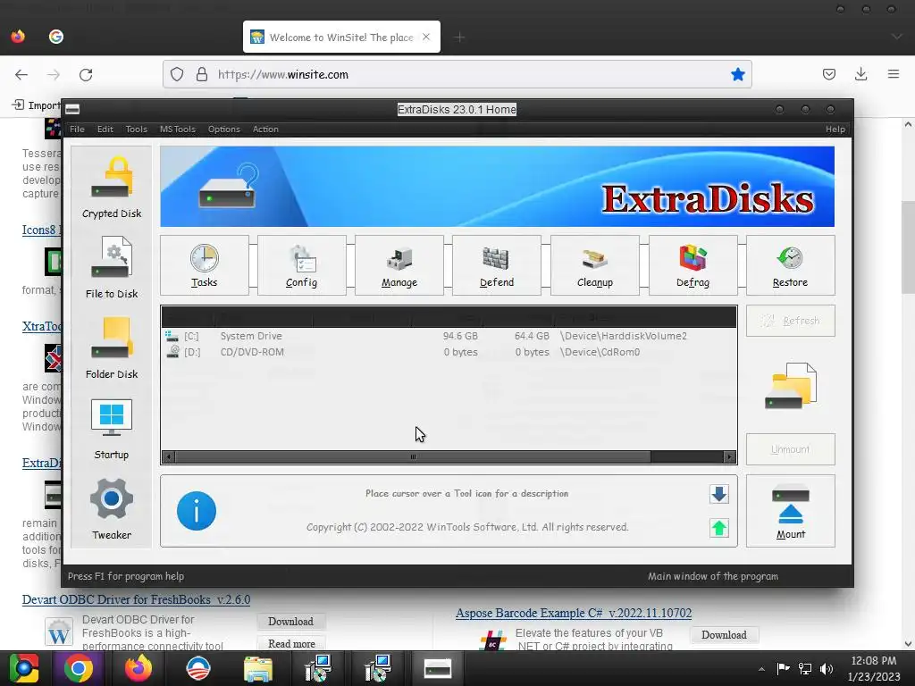Image resolution: width=915 pixels, height=686 pixels.
Task: Click Read more button for Devart driver
Action: (291, 643)
